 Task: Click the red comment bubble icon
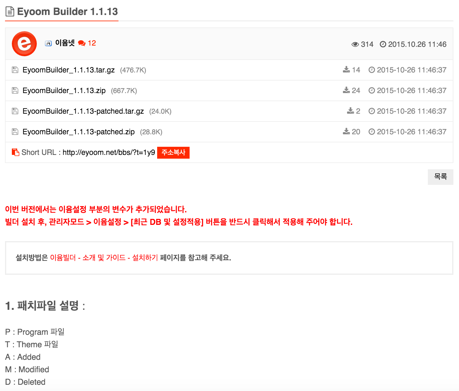click(x=82, y=43)
